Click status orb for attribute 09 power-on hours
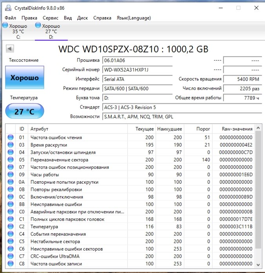Image resolution: width=265 pixels, height=273 pixels. [x=11, y=174]
